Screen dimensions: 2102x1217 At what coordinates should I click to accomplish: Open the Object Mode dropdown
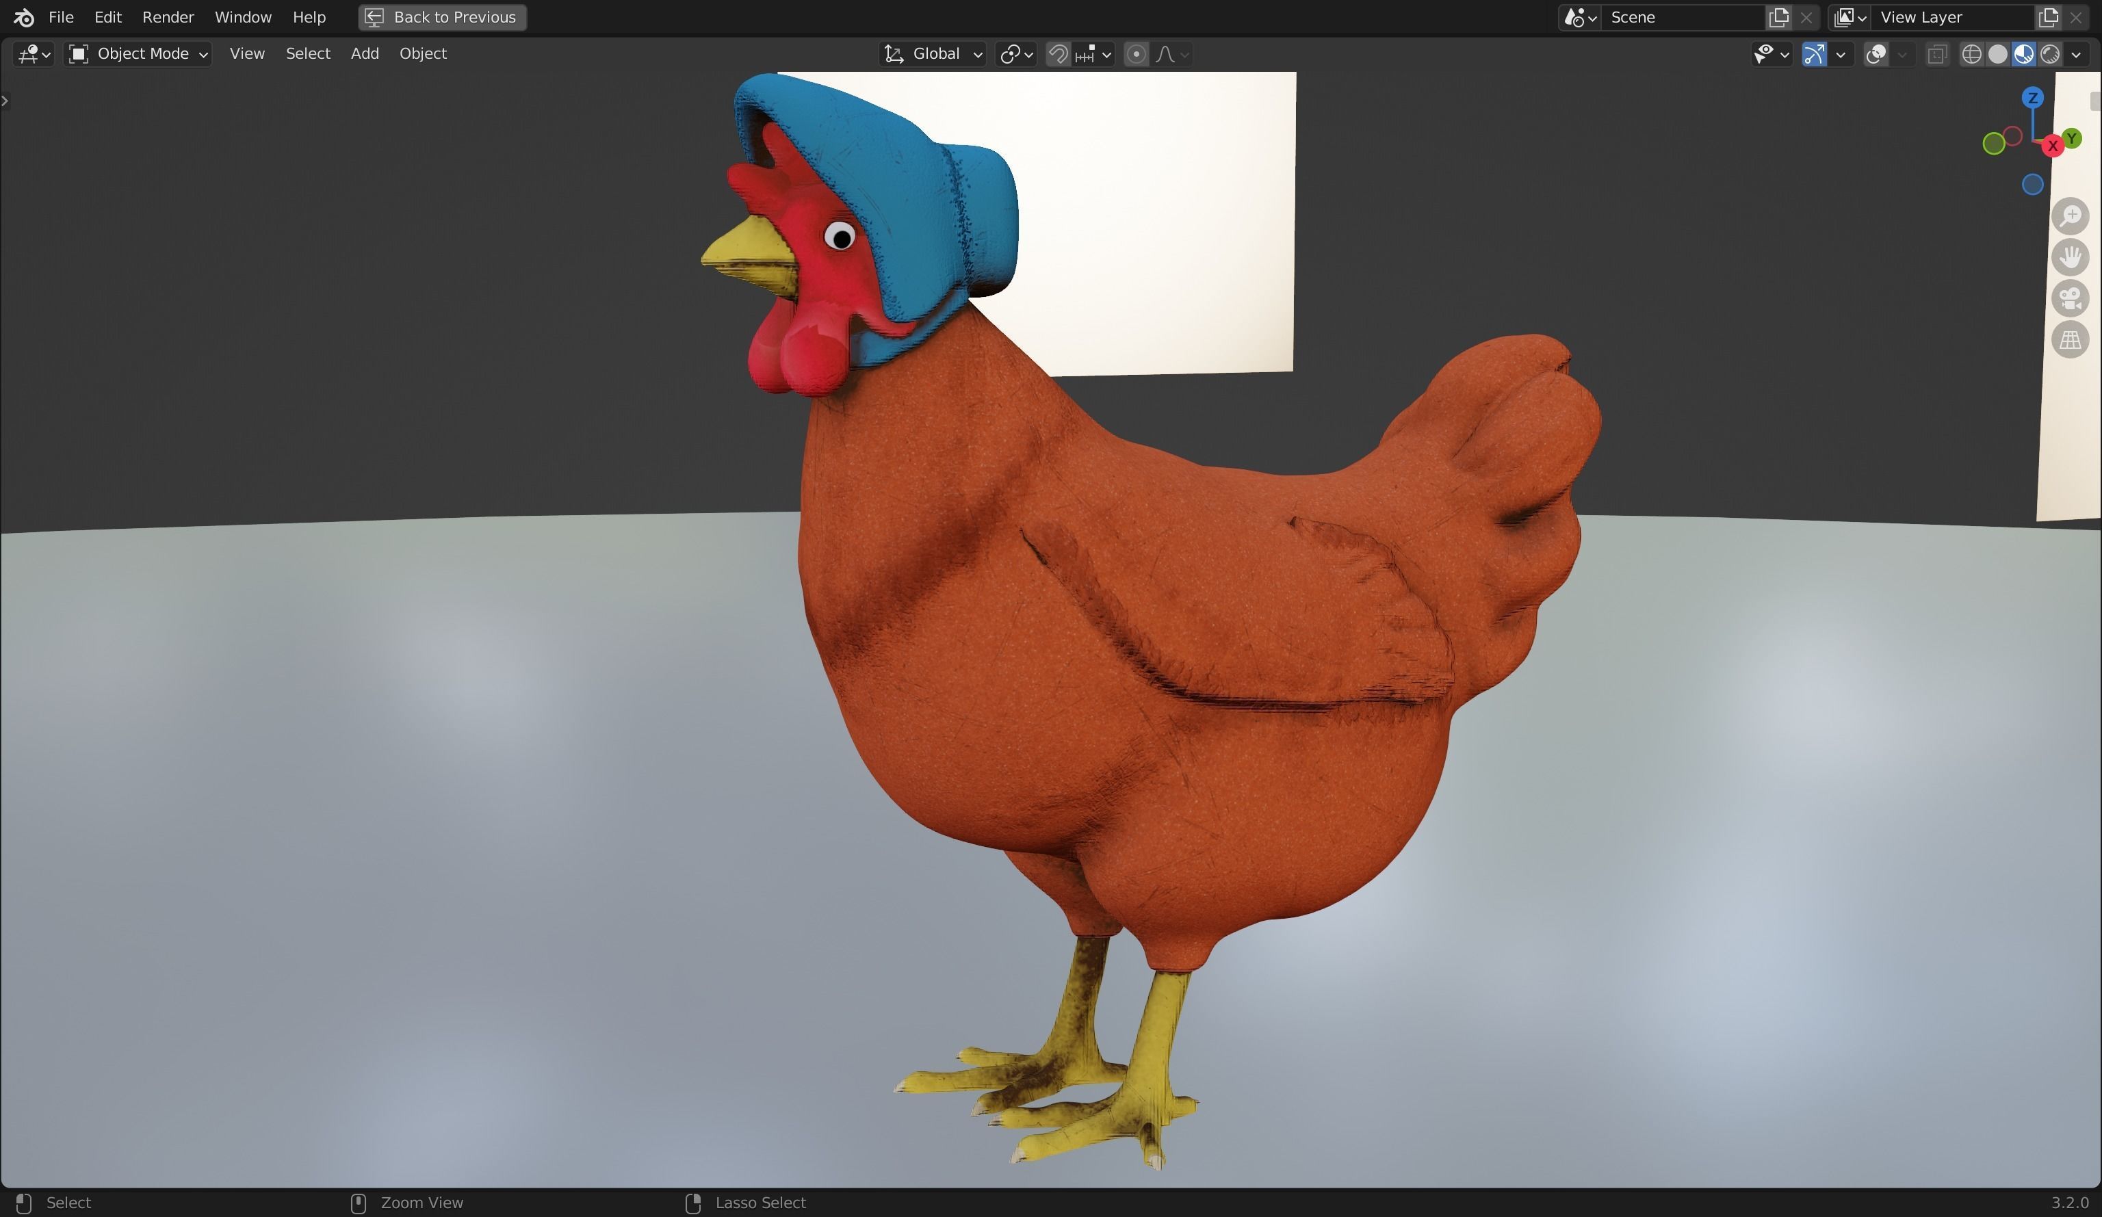[138, 54]
